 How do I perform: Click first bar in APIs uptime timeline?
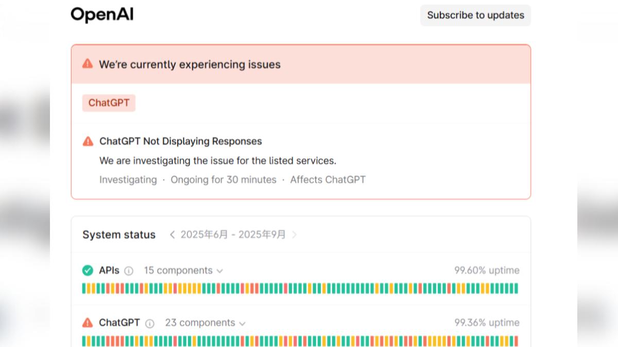click(x=84, y=288)
